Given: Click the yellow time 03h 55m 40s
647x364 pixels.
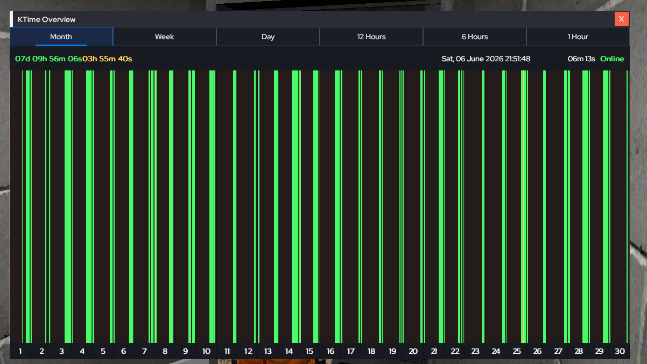Looking at the screenshot, I should coord(107,59).
